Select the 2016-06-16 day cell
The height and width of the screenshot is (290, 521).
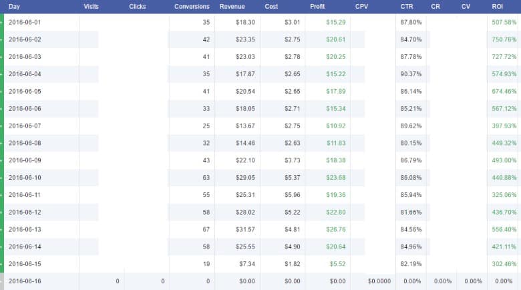[x=25, y=281]
